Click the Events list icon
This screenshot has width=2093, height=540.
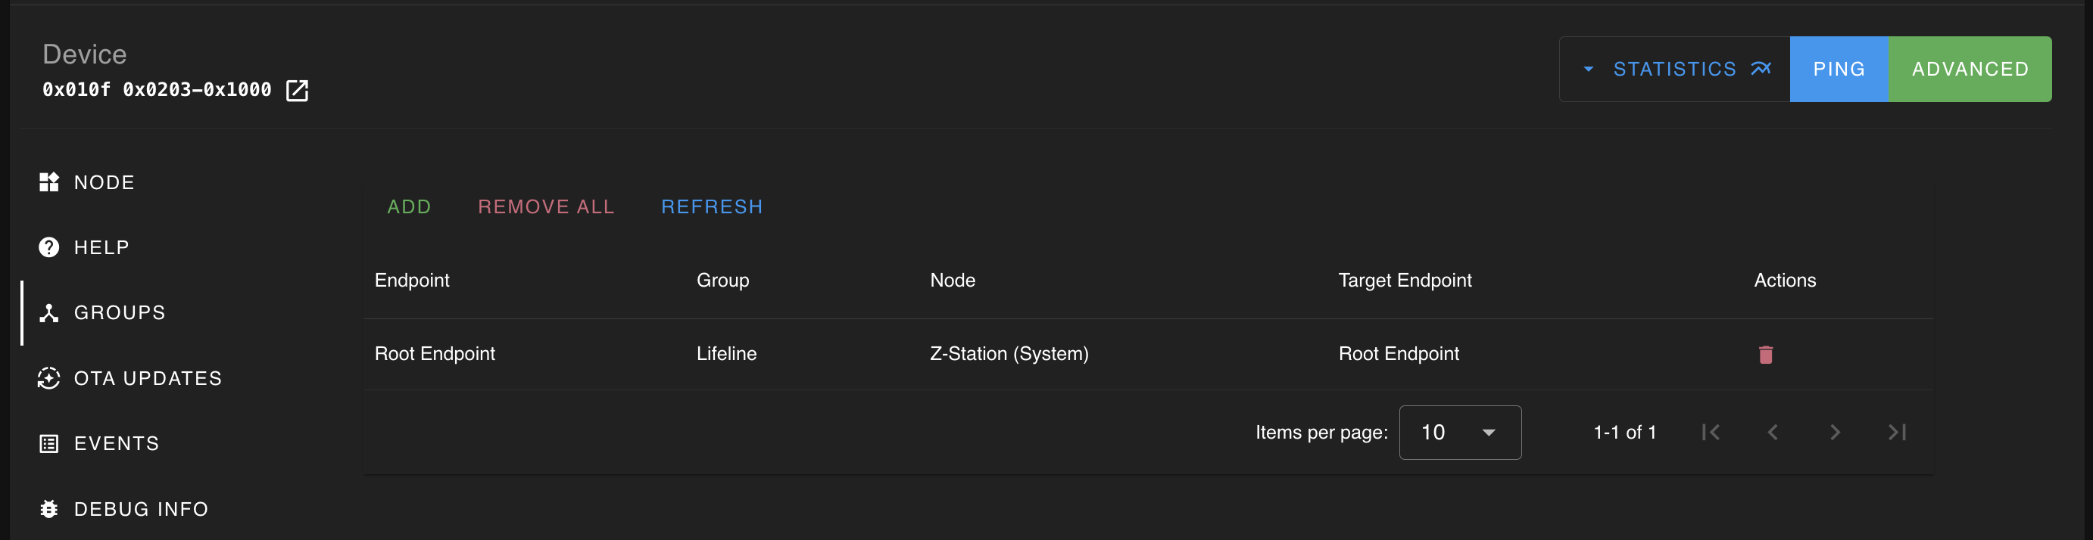pos(48,443)
